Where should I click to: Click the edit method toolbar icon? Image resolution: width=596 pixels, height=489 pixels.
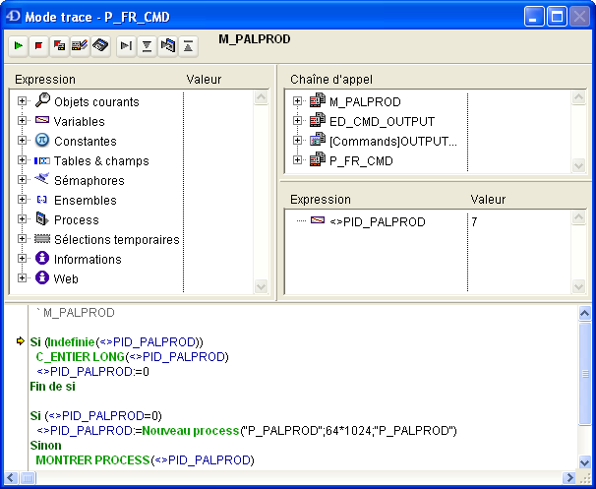click(80, 45)
